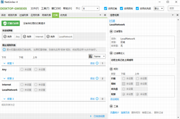The height and width of the screenshot is (119, 180).
Task: Collapse the weight 2 group chevron
Action: point(4,79)
